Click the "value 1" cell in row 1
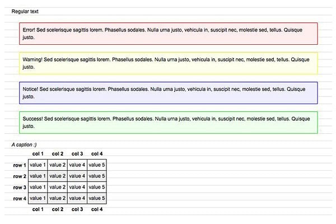This screenshot has height=224, width=336. [38, 165]
